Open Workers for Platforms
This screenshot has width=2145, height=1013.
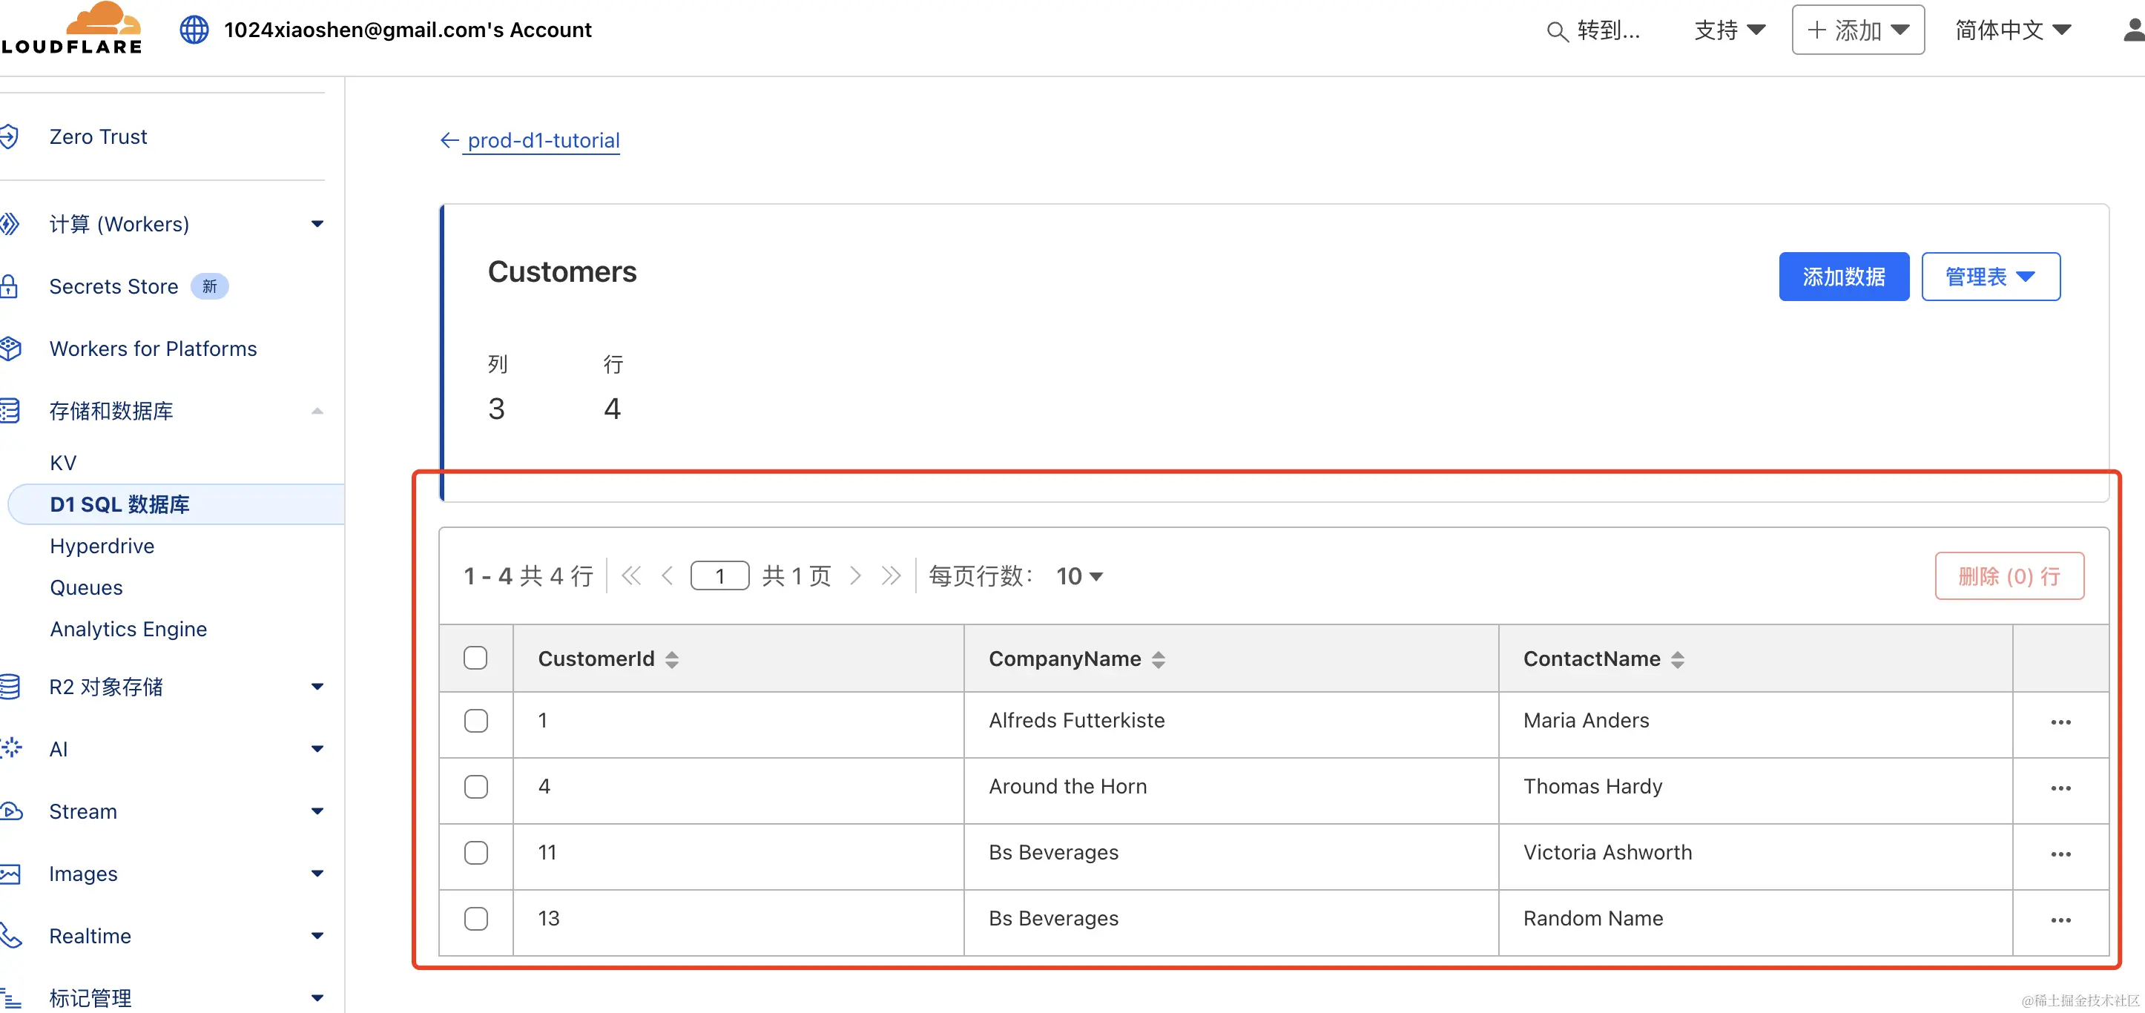click(152, 348)
